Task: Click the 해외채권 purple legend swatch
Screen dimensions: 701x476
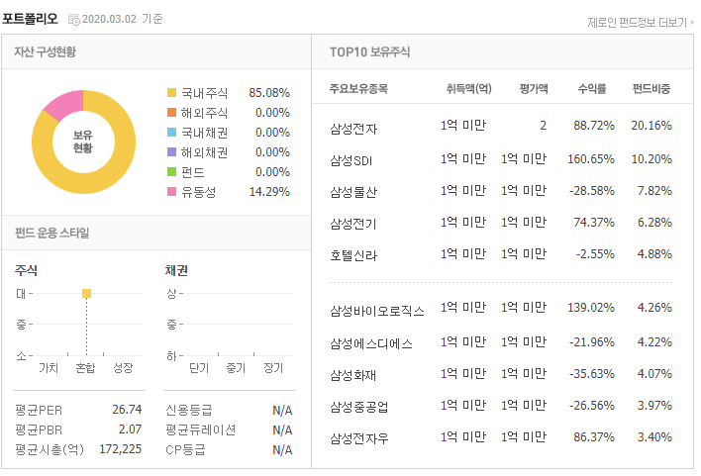Action: tap(171, 152)
